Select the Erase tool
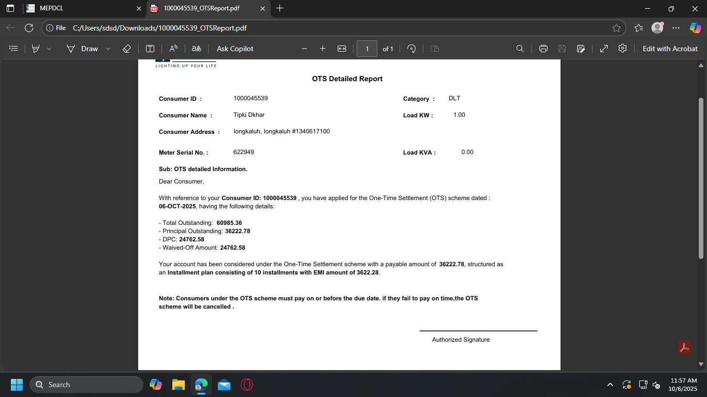 127,49
